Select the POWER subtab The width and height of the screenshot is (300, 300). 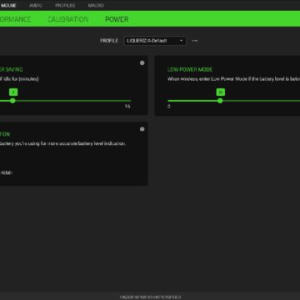coord(117,19)
